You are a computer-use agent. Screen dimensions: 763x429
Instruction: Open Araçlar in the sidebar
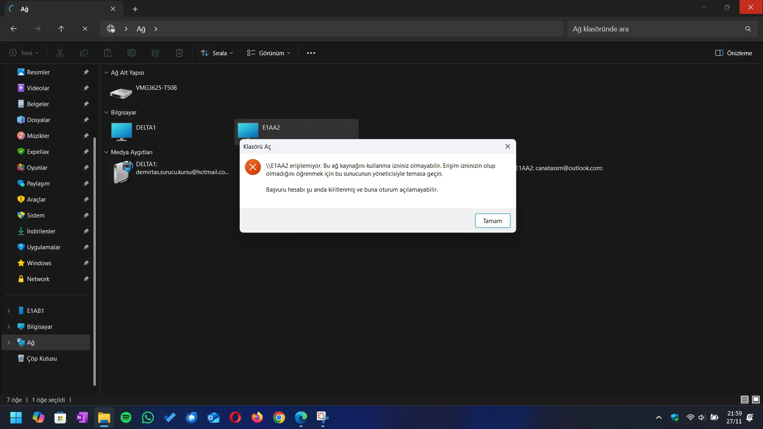[x=36, y=199]
